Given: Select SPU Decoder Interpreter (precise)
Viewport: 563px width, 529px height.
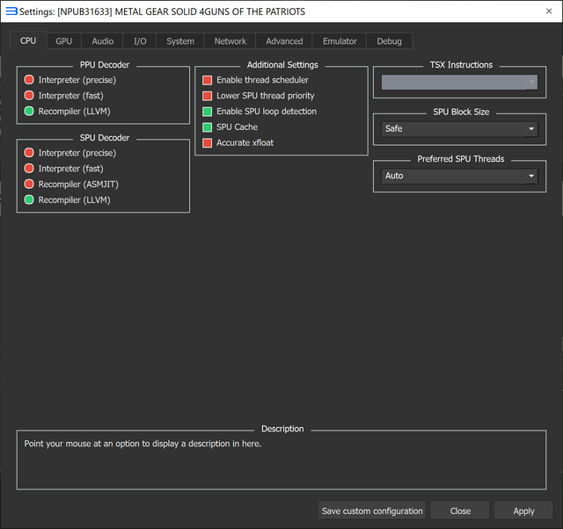Looking at the screenshot, I should coord(70,153).
